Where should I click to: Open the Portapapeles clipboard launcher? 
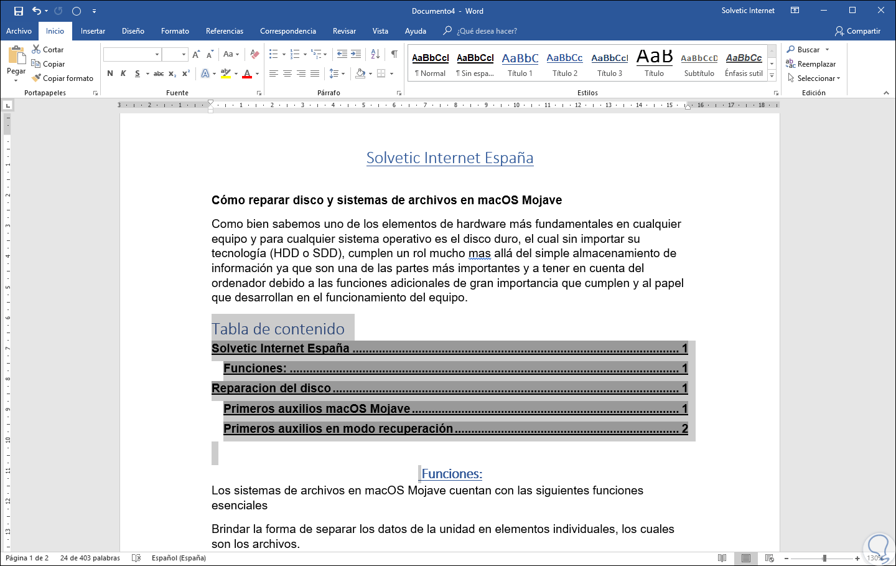pyautogui.click(x=95, y=93)
